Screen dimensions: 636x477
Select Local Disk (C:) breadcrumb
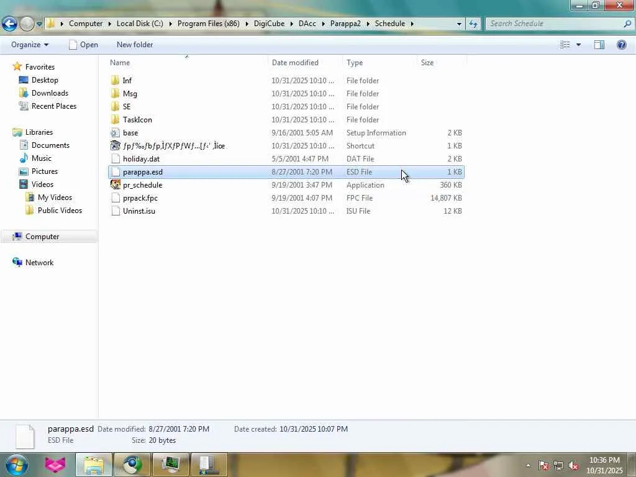click(x=140, y=24)
